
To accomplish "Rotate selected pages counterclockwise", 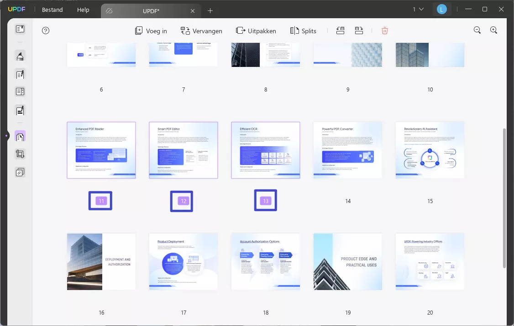I will [x=340, y=31].
